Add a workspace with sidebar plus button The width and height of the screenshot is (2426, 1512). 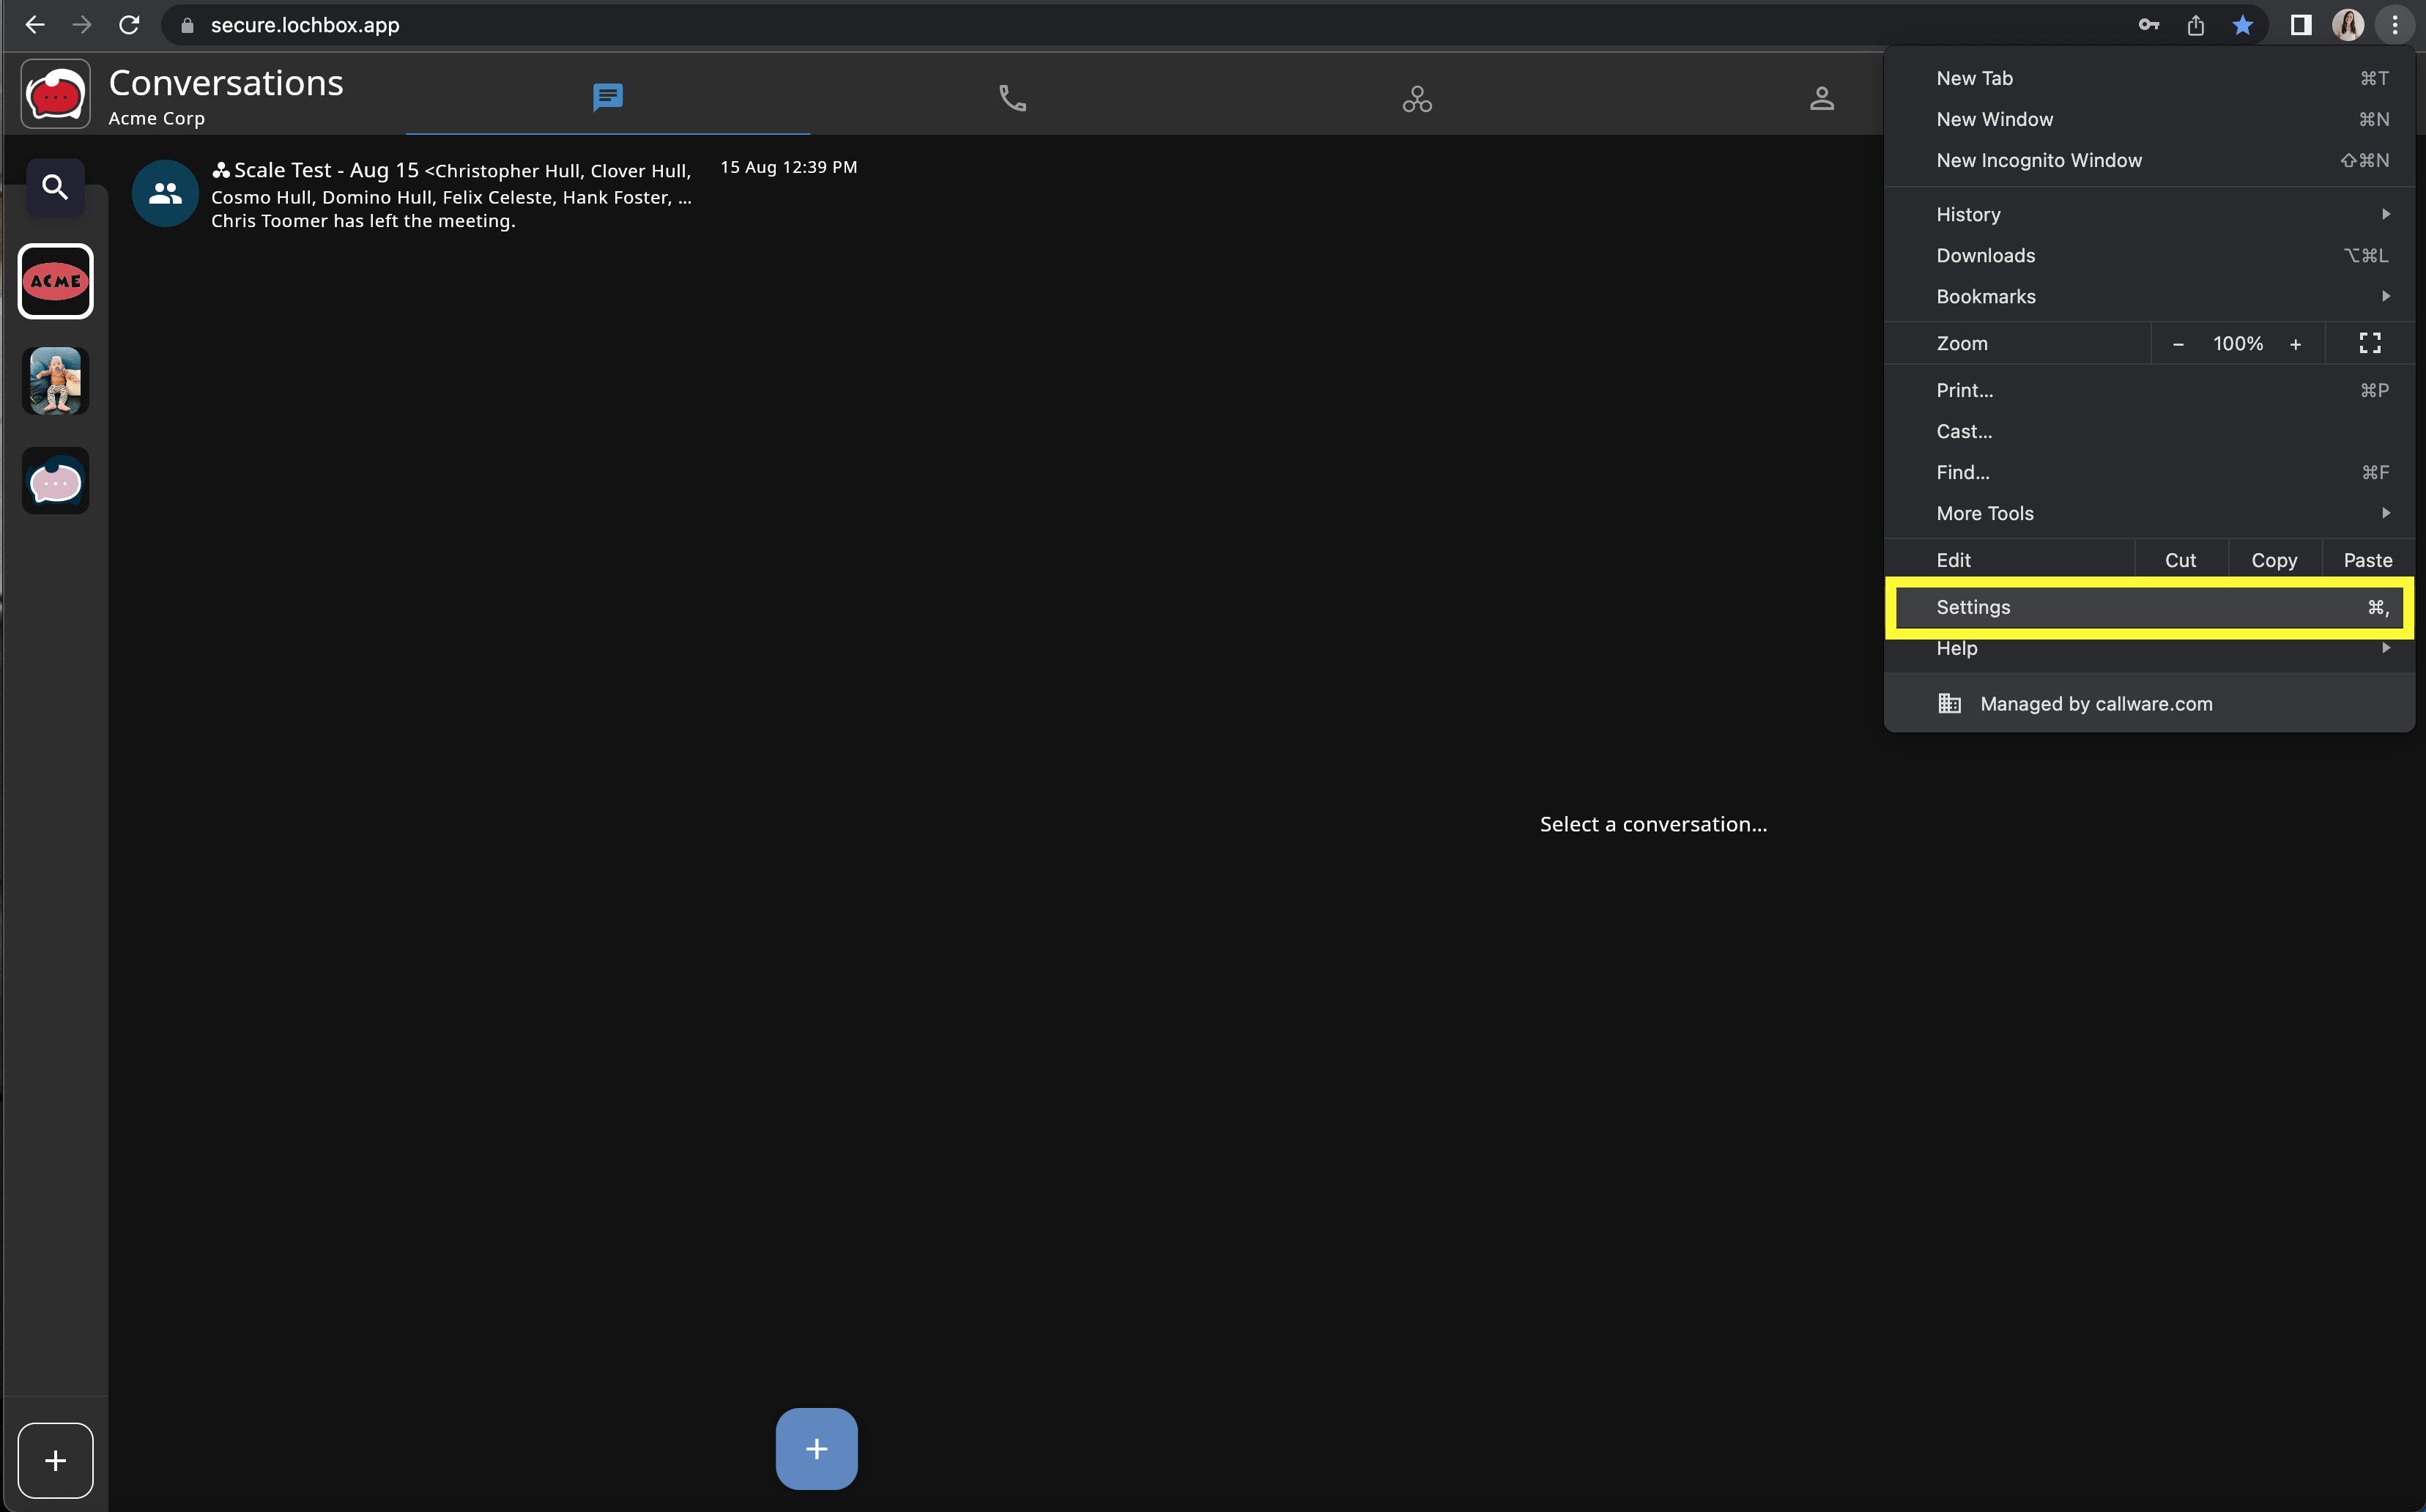pyautogui.click(x=56, y=1460)
